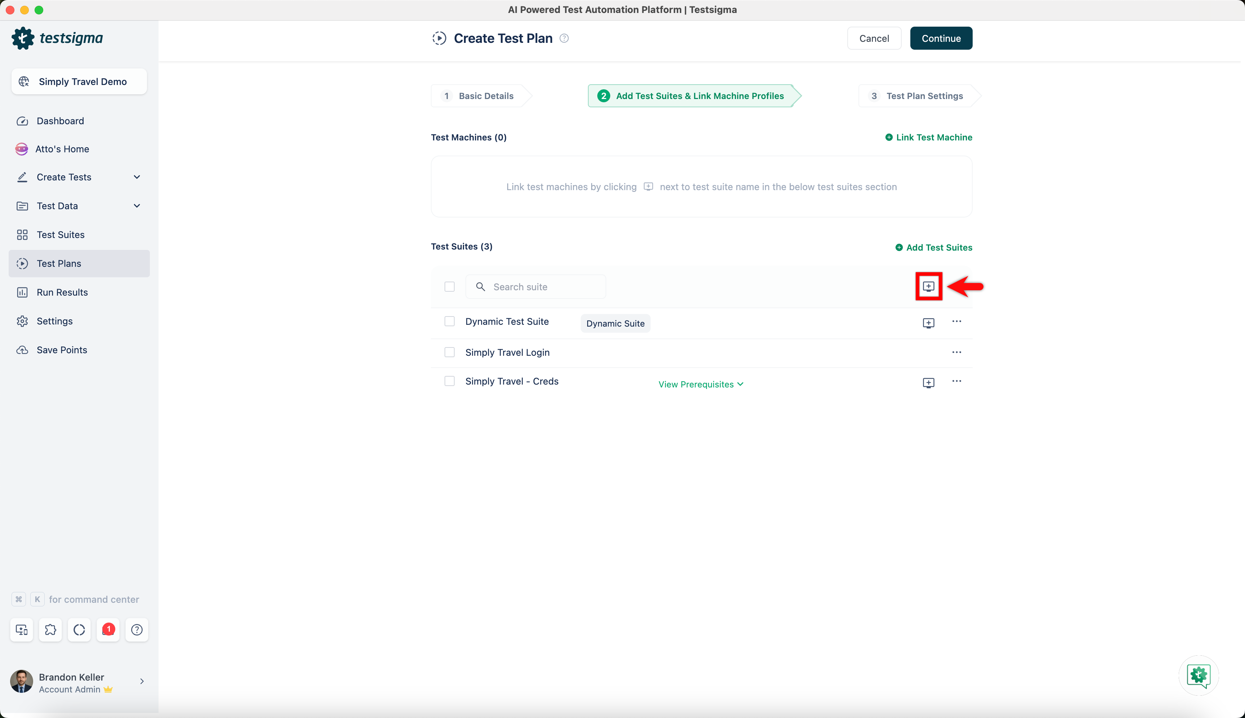This screenshot has width=1245, height=718.
Task: Click the addons puzzle-piece icon
Action: click(50, 630)
